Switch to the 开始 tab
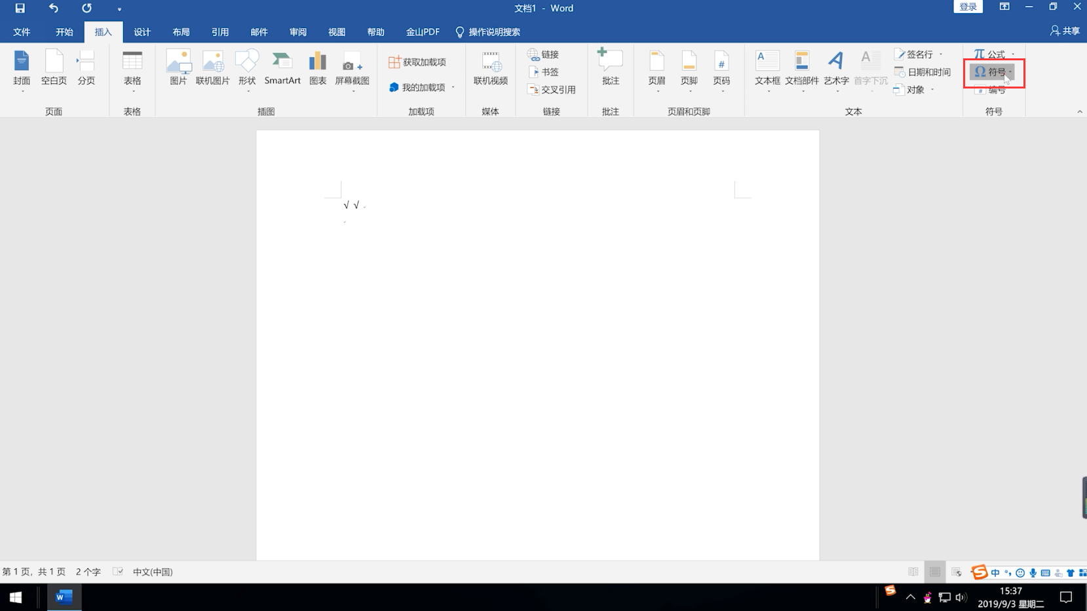1087x611 pixels. [64, 31]
